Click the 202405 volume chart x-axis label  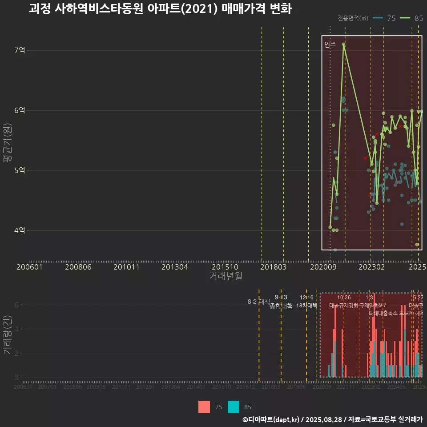pos(396,387)
